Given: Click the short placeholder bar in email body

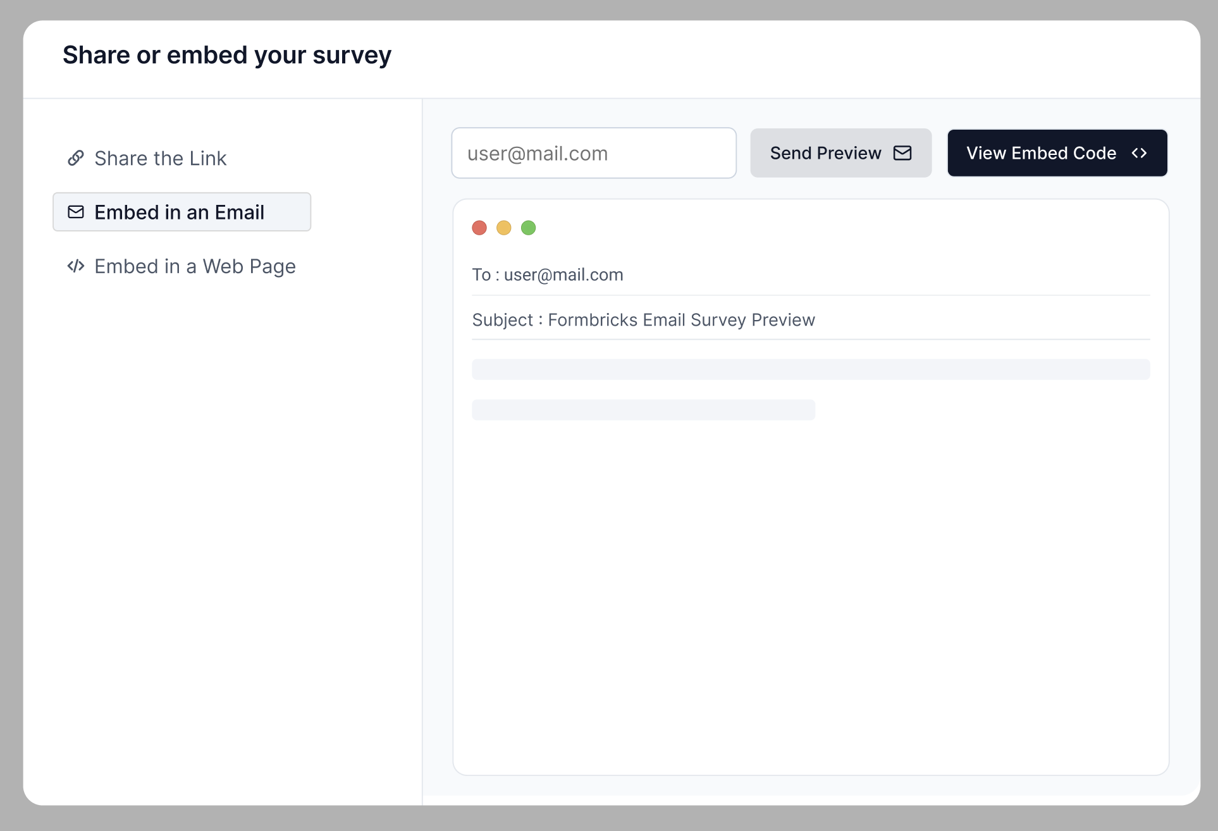Looking at the screenshot, I should point(643,409).
